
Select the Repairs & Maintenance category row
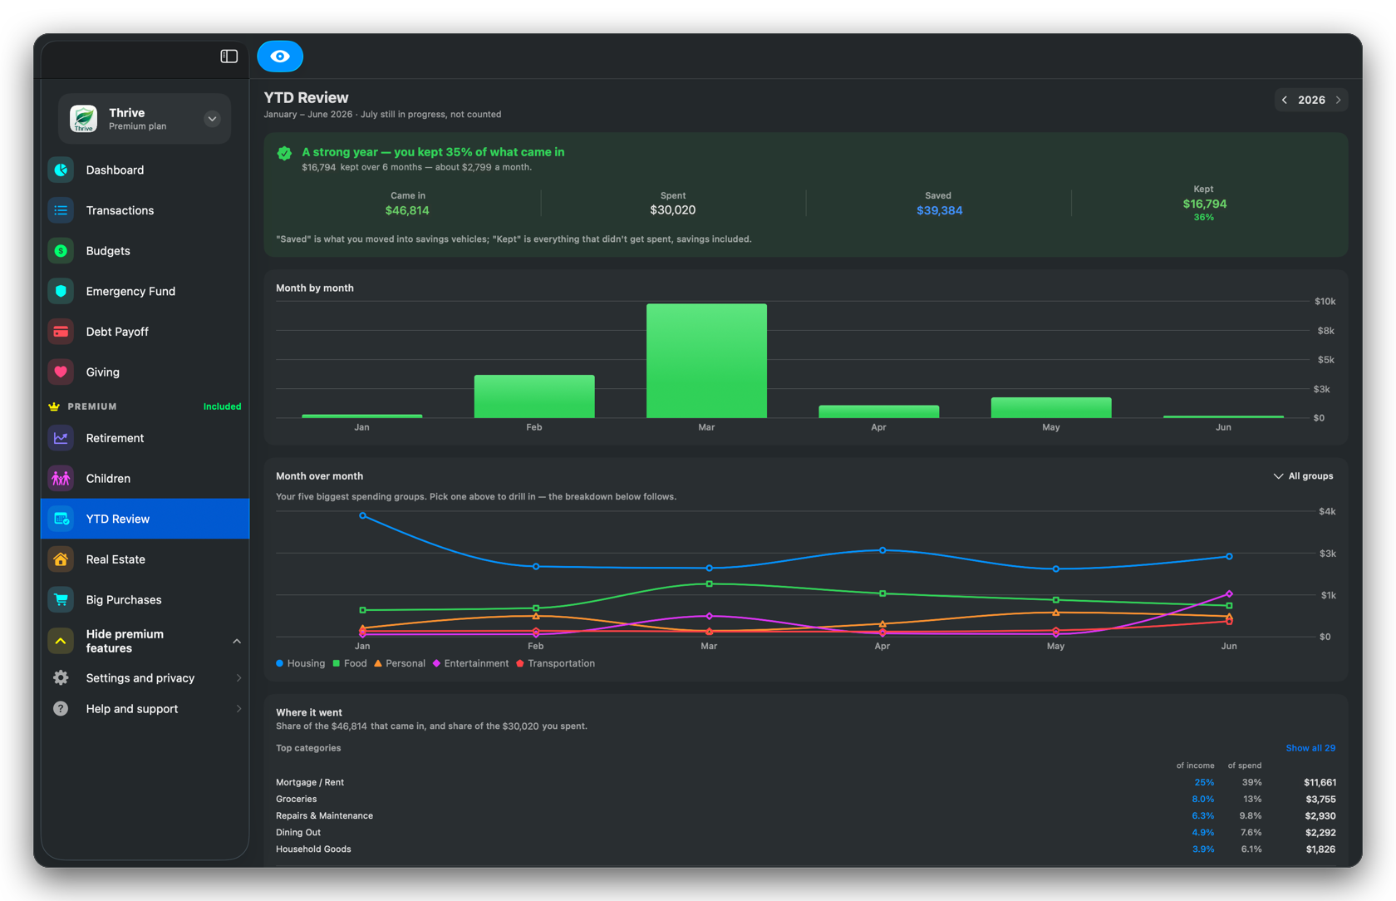(806, 815)
